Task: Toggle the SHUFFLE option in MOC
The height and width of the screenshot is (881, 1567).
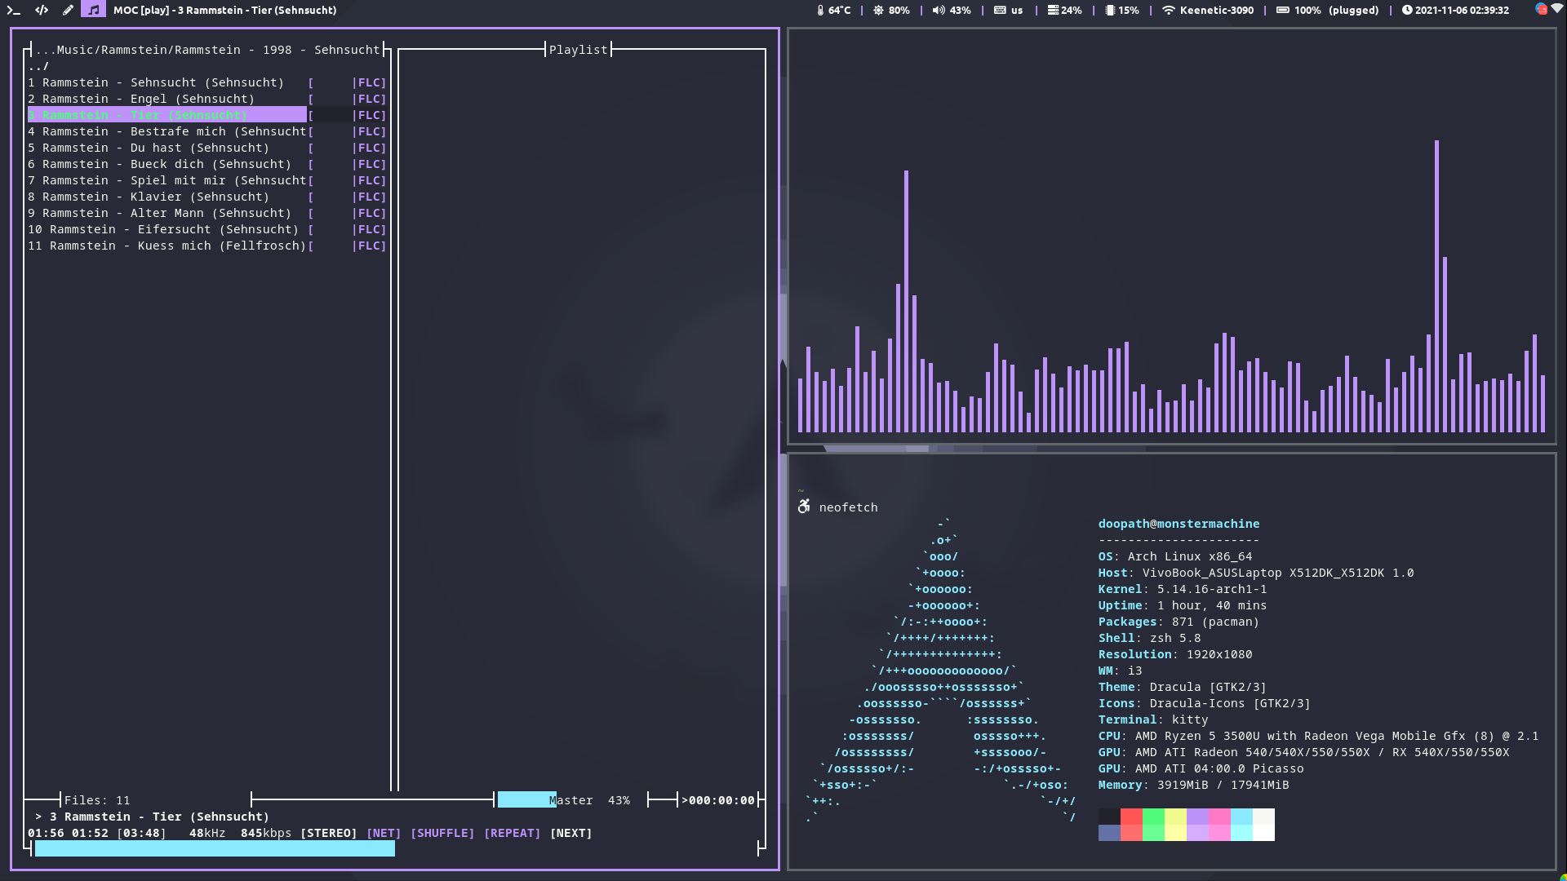Action: click(442, 833)
